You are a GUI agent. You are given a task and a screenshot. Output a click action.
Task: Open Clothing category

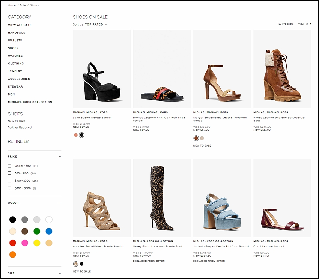(16, 64)
